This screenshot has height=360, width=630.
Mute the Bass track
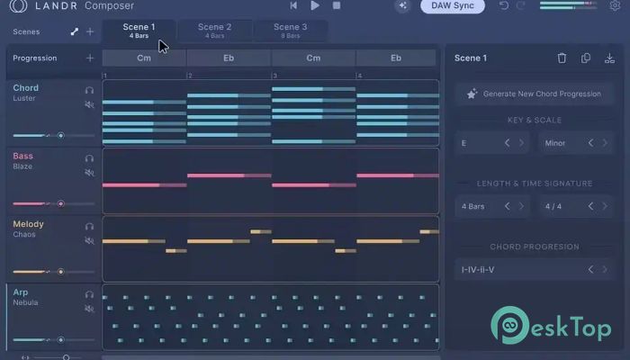coord(89,173)
